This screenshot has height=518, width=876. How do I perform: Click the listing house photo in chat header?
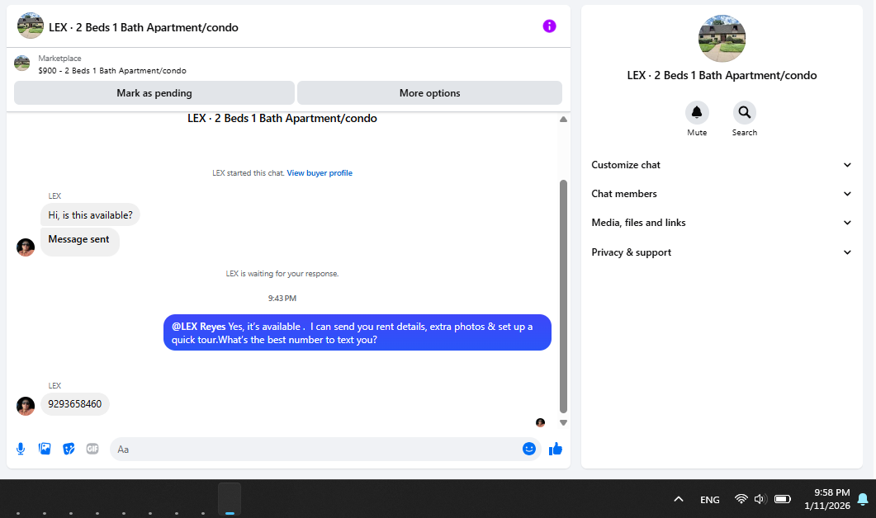31,26
